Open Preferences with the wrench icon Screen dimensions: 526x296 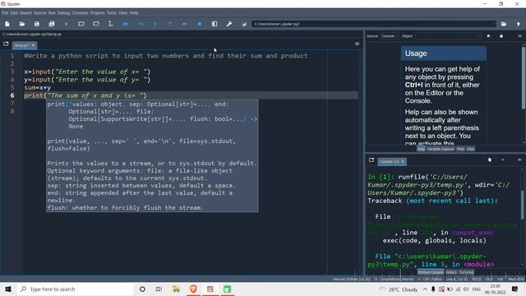(229, 24)
